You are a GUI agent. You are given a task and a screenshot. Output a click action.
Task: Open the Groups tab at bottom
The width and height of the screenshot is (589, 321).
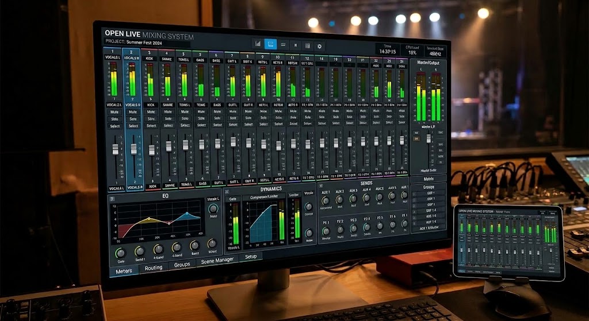(182, 265)
